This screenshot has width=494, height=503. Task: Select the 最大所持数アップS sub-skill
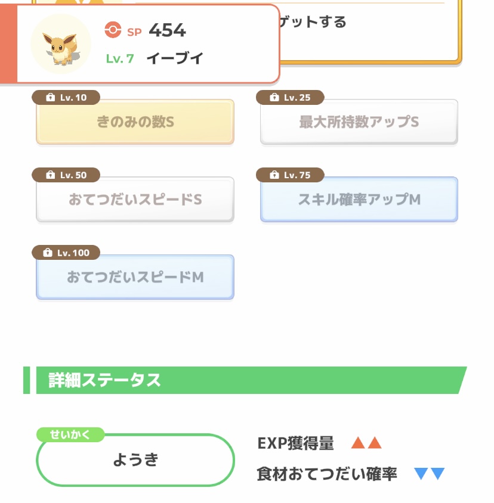point(359,122)
